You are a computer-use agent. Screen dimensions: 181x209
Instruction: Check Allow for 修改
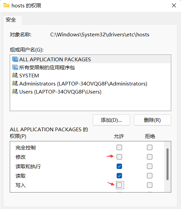[x=119, y=157]
